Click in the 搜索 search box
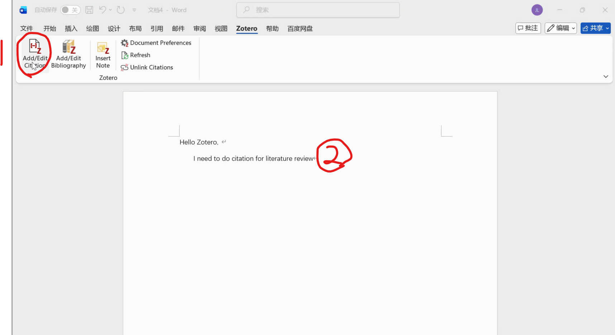The height and width of the screenshot is (335, 615). tap(318, 10)
